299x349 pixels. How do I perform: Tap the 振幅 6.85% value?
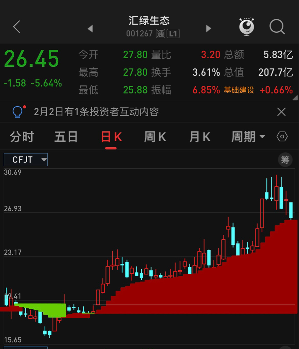206,90
